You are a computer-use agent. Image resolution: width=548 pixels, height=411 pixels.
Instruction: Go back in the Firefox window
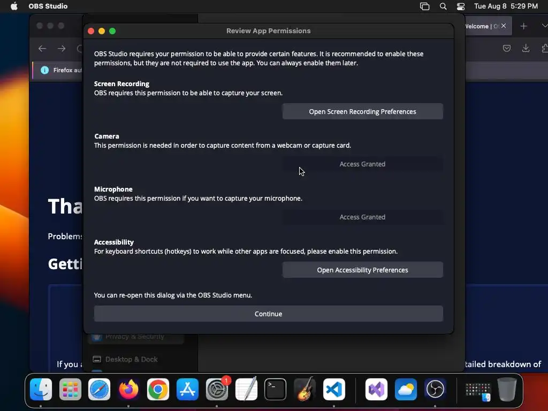click(x=42, y=49)
